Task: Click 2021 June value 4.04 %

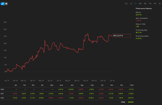Action: (61, 94)
